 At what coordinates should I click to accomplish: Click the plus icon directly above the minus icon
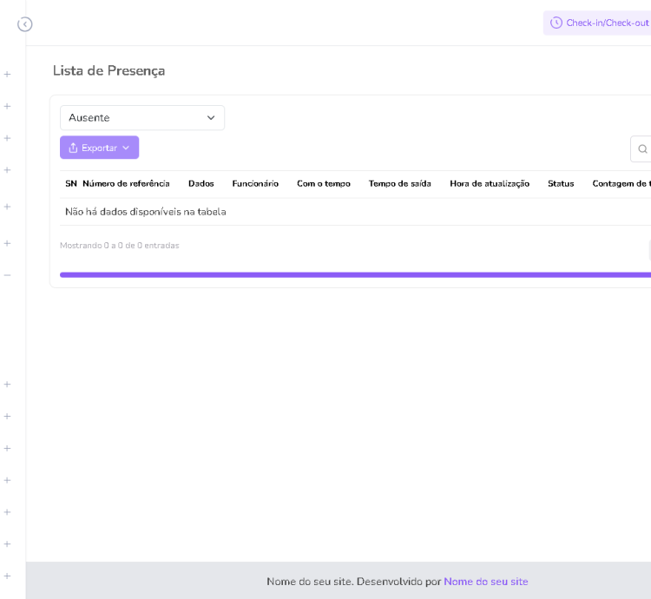8,243
